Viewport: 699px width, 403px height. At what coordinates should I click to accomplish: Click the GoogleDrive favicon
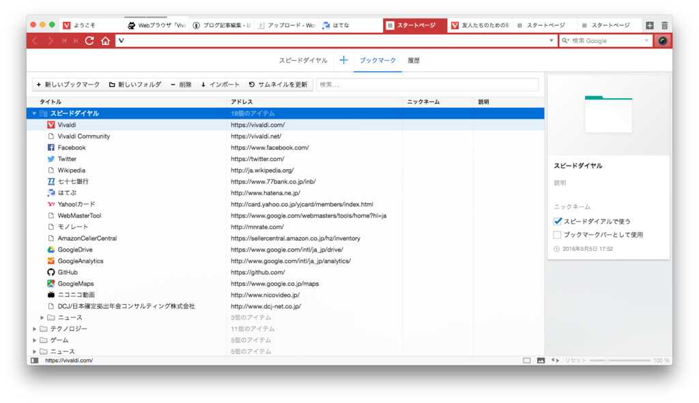(x=51, y=250)
